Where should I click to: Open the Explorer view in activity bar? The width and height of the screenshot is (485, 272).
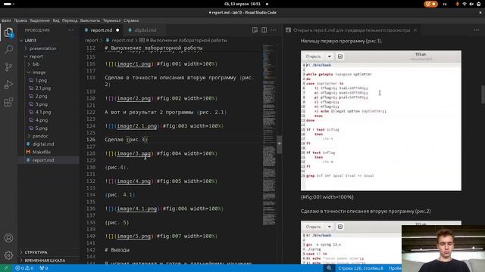8,32
